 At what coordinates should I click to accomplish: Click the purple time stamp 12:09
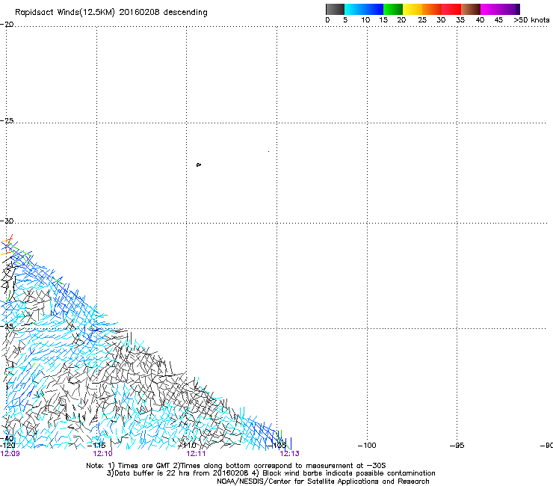[x=10, y=454]
